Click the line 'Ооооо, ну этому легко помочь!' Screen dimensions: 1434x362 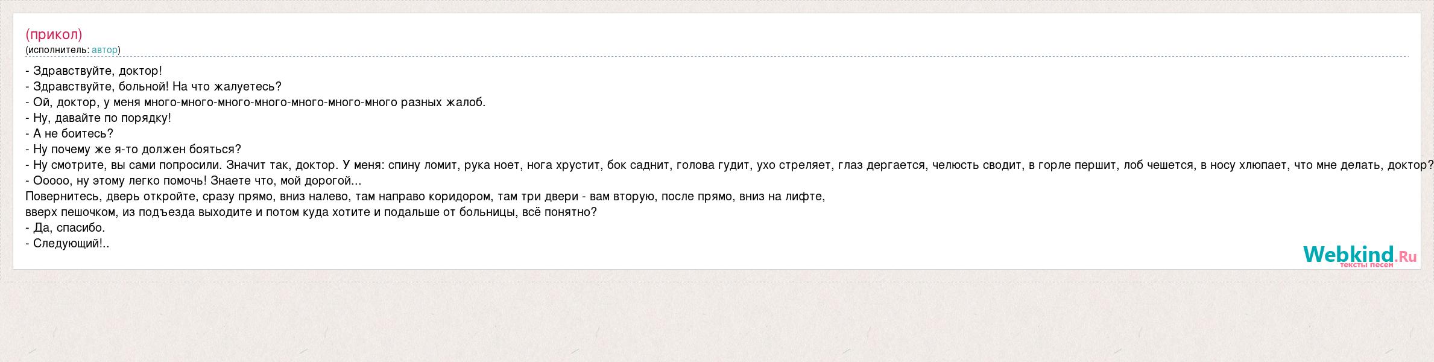click(x=194, y=180)
